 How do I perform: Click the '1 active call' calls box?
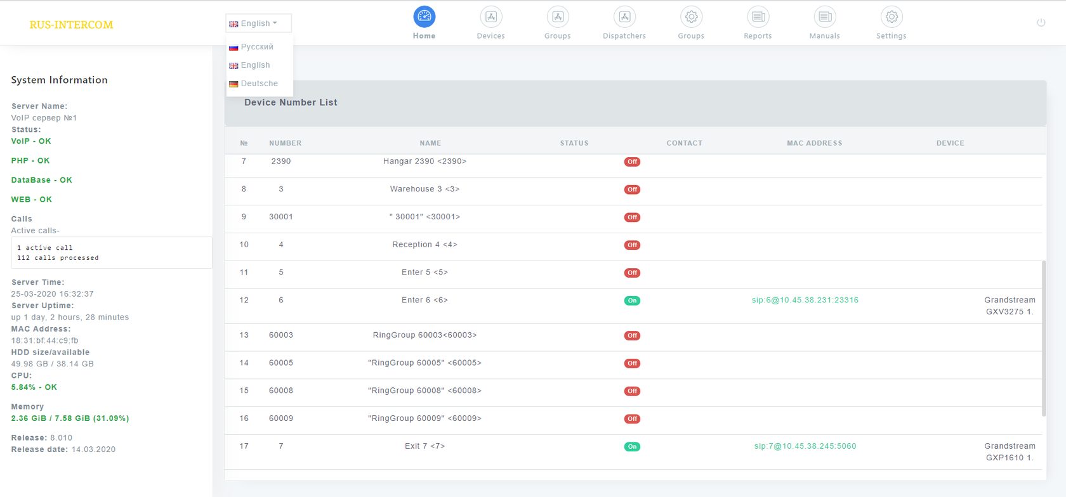tap(111, 253)
